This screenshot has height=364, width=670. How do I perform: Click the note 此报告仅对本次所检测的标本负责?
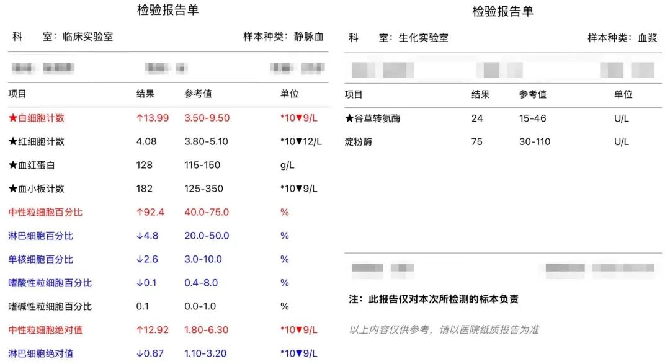tap(444, 299)
